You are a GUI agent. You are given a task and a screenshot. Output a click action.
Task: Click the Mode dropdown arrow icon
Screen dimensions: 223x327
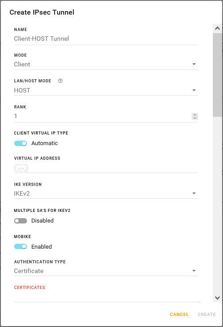[x=194, y=64]
